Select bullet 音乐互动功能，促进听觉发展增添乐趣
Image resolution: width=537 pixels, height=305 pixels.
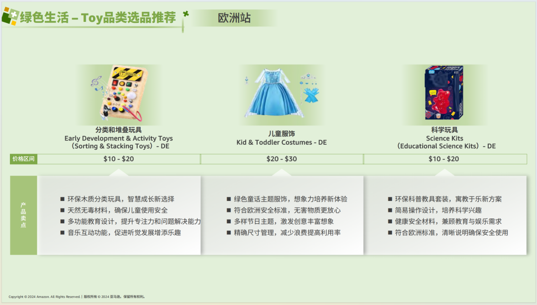pyautogui.click(x=124, y=233)
